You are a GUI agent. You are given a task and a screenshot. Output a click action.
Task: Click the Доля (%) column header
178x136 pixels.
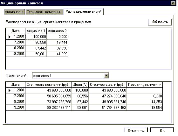click(x=80, y=85)
